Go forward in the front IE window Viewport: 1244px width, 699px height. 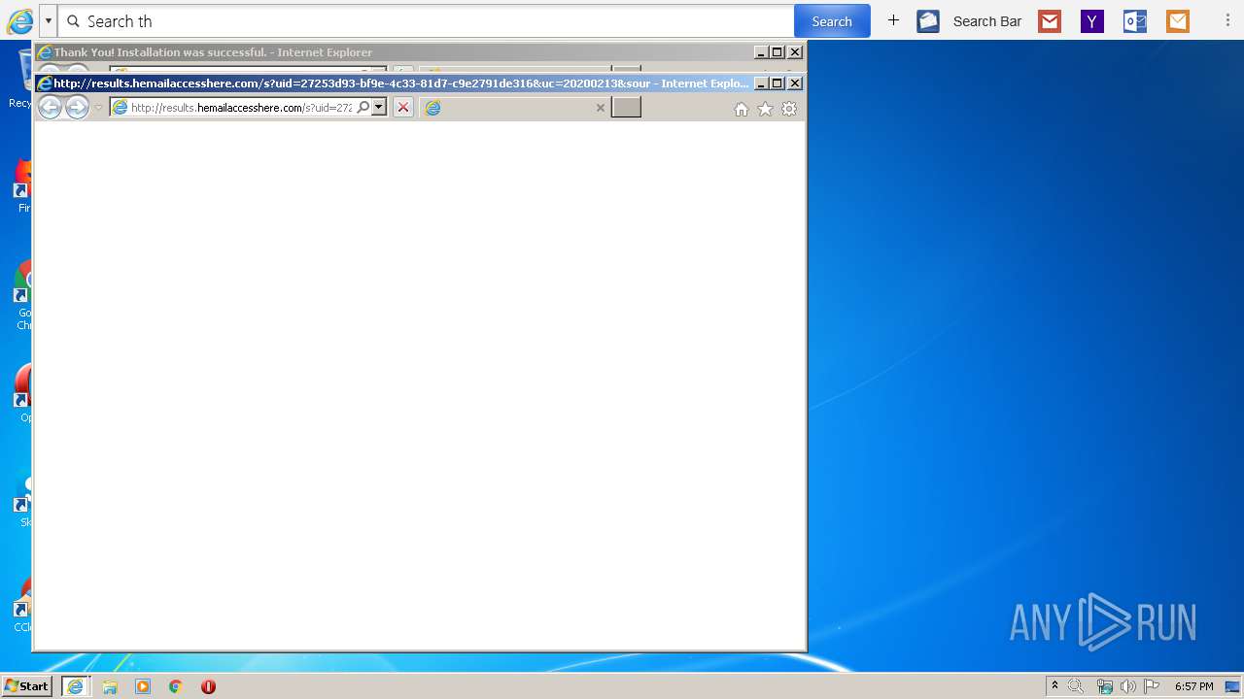77,108
